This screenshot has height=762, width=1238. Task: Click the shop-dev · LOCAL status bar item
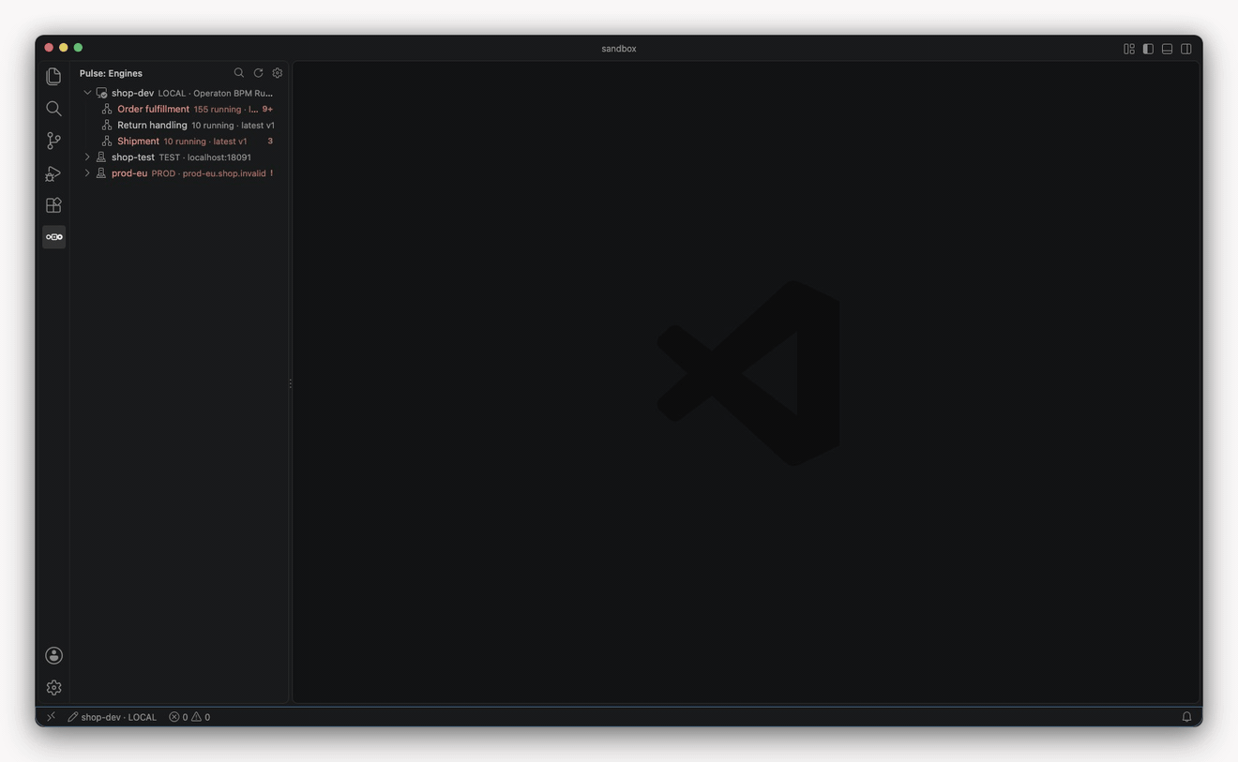point(112,717)
